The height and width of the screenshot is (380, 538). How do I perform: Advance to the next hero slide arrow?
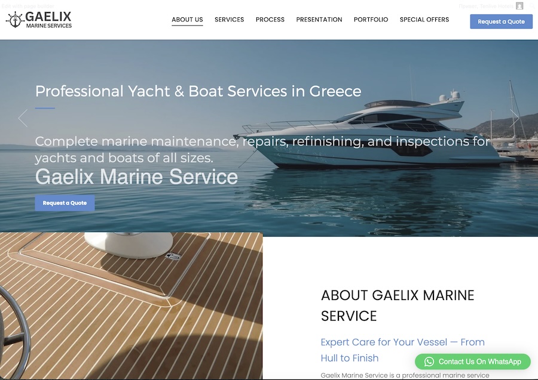click(514, 118)
